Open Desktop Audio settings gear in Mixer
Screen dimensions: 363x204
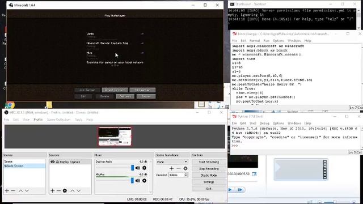coord(144,168)
